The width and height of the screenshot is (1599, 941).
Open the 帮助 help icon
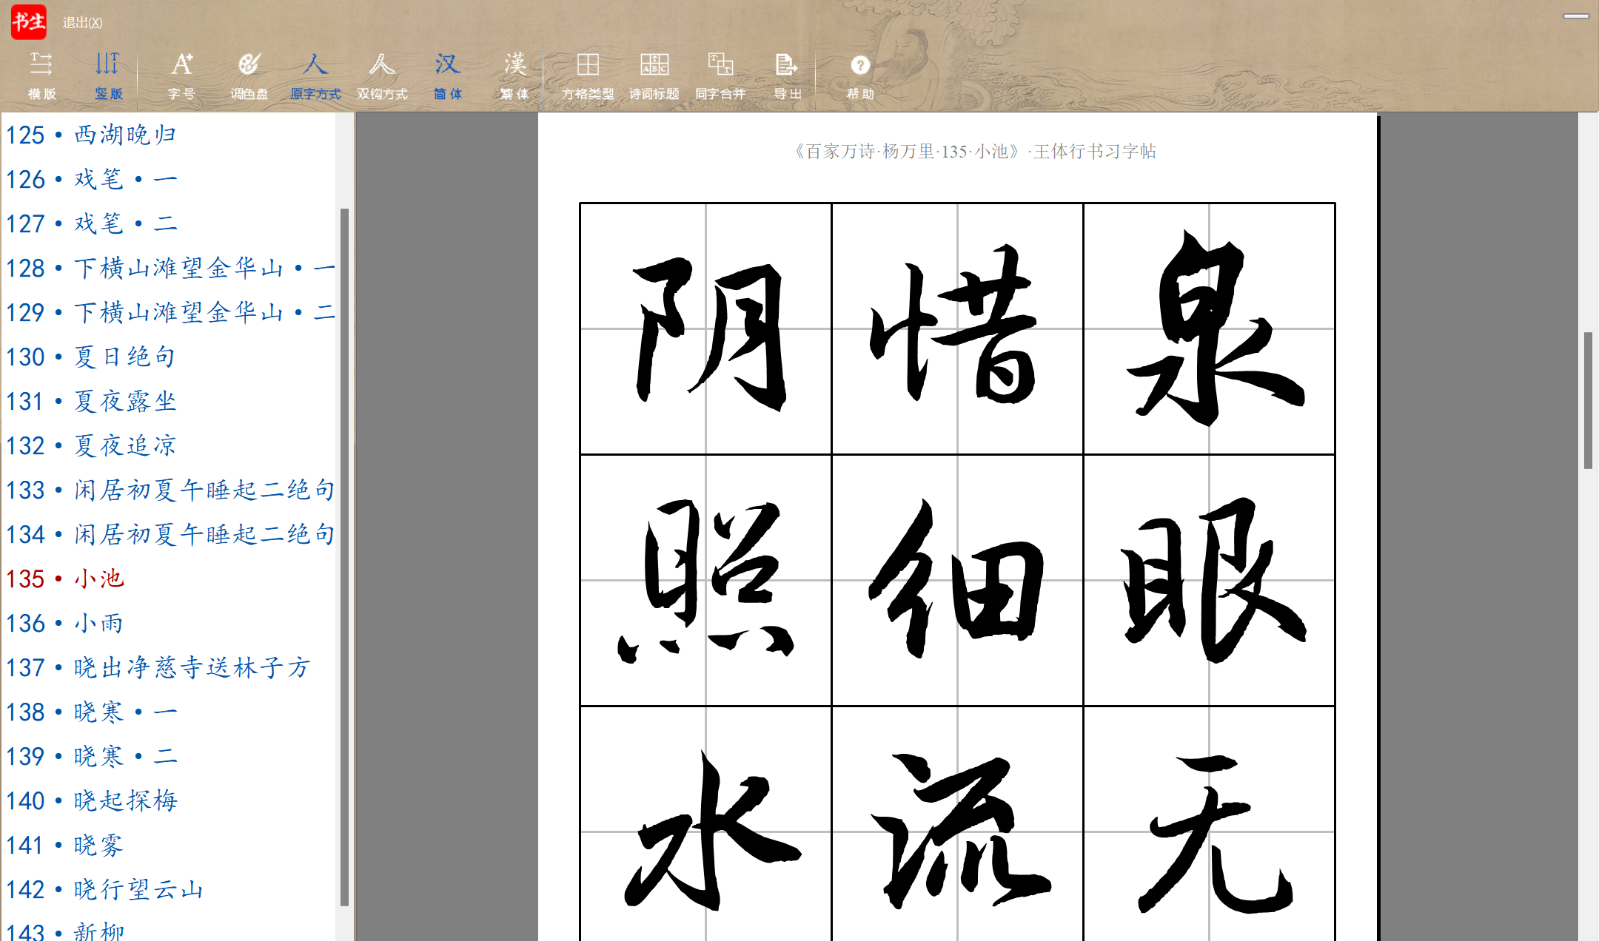coord(860,75)
